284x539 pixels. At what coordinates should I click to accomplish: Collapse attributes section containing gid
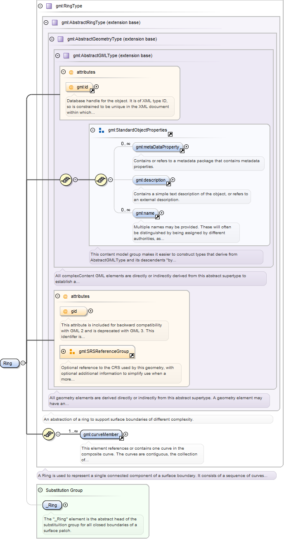[58, 296]
